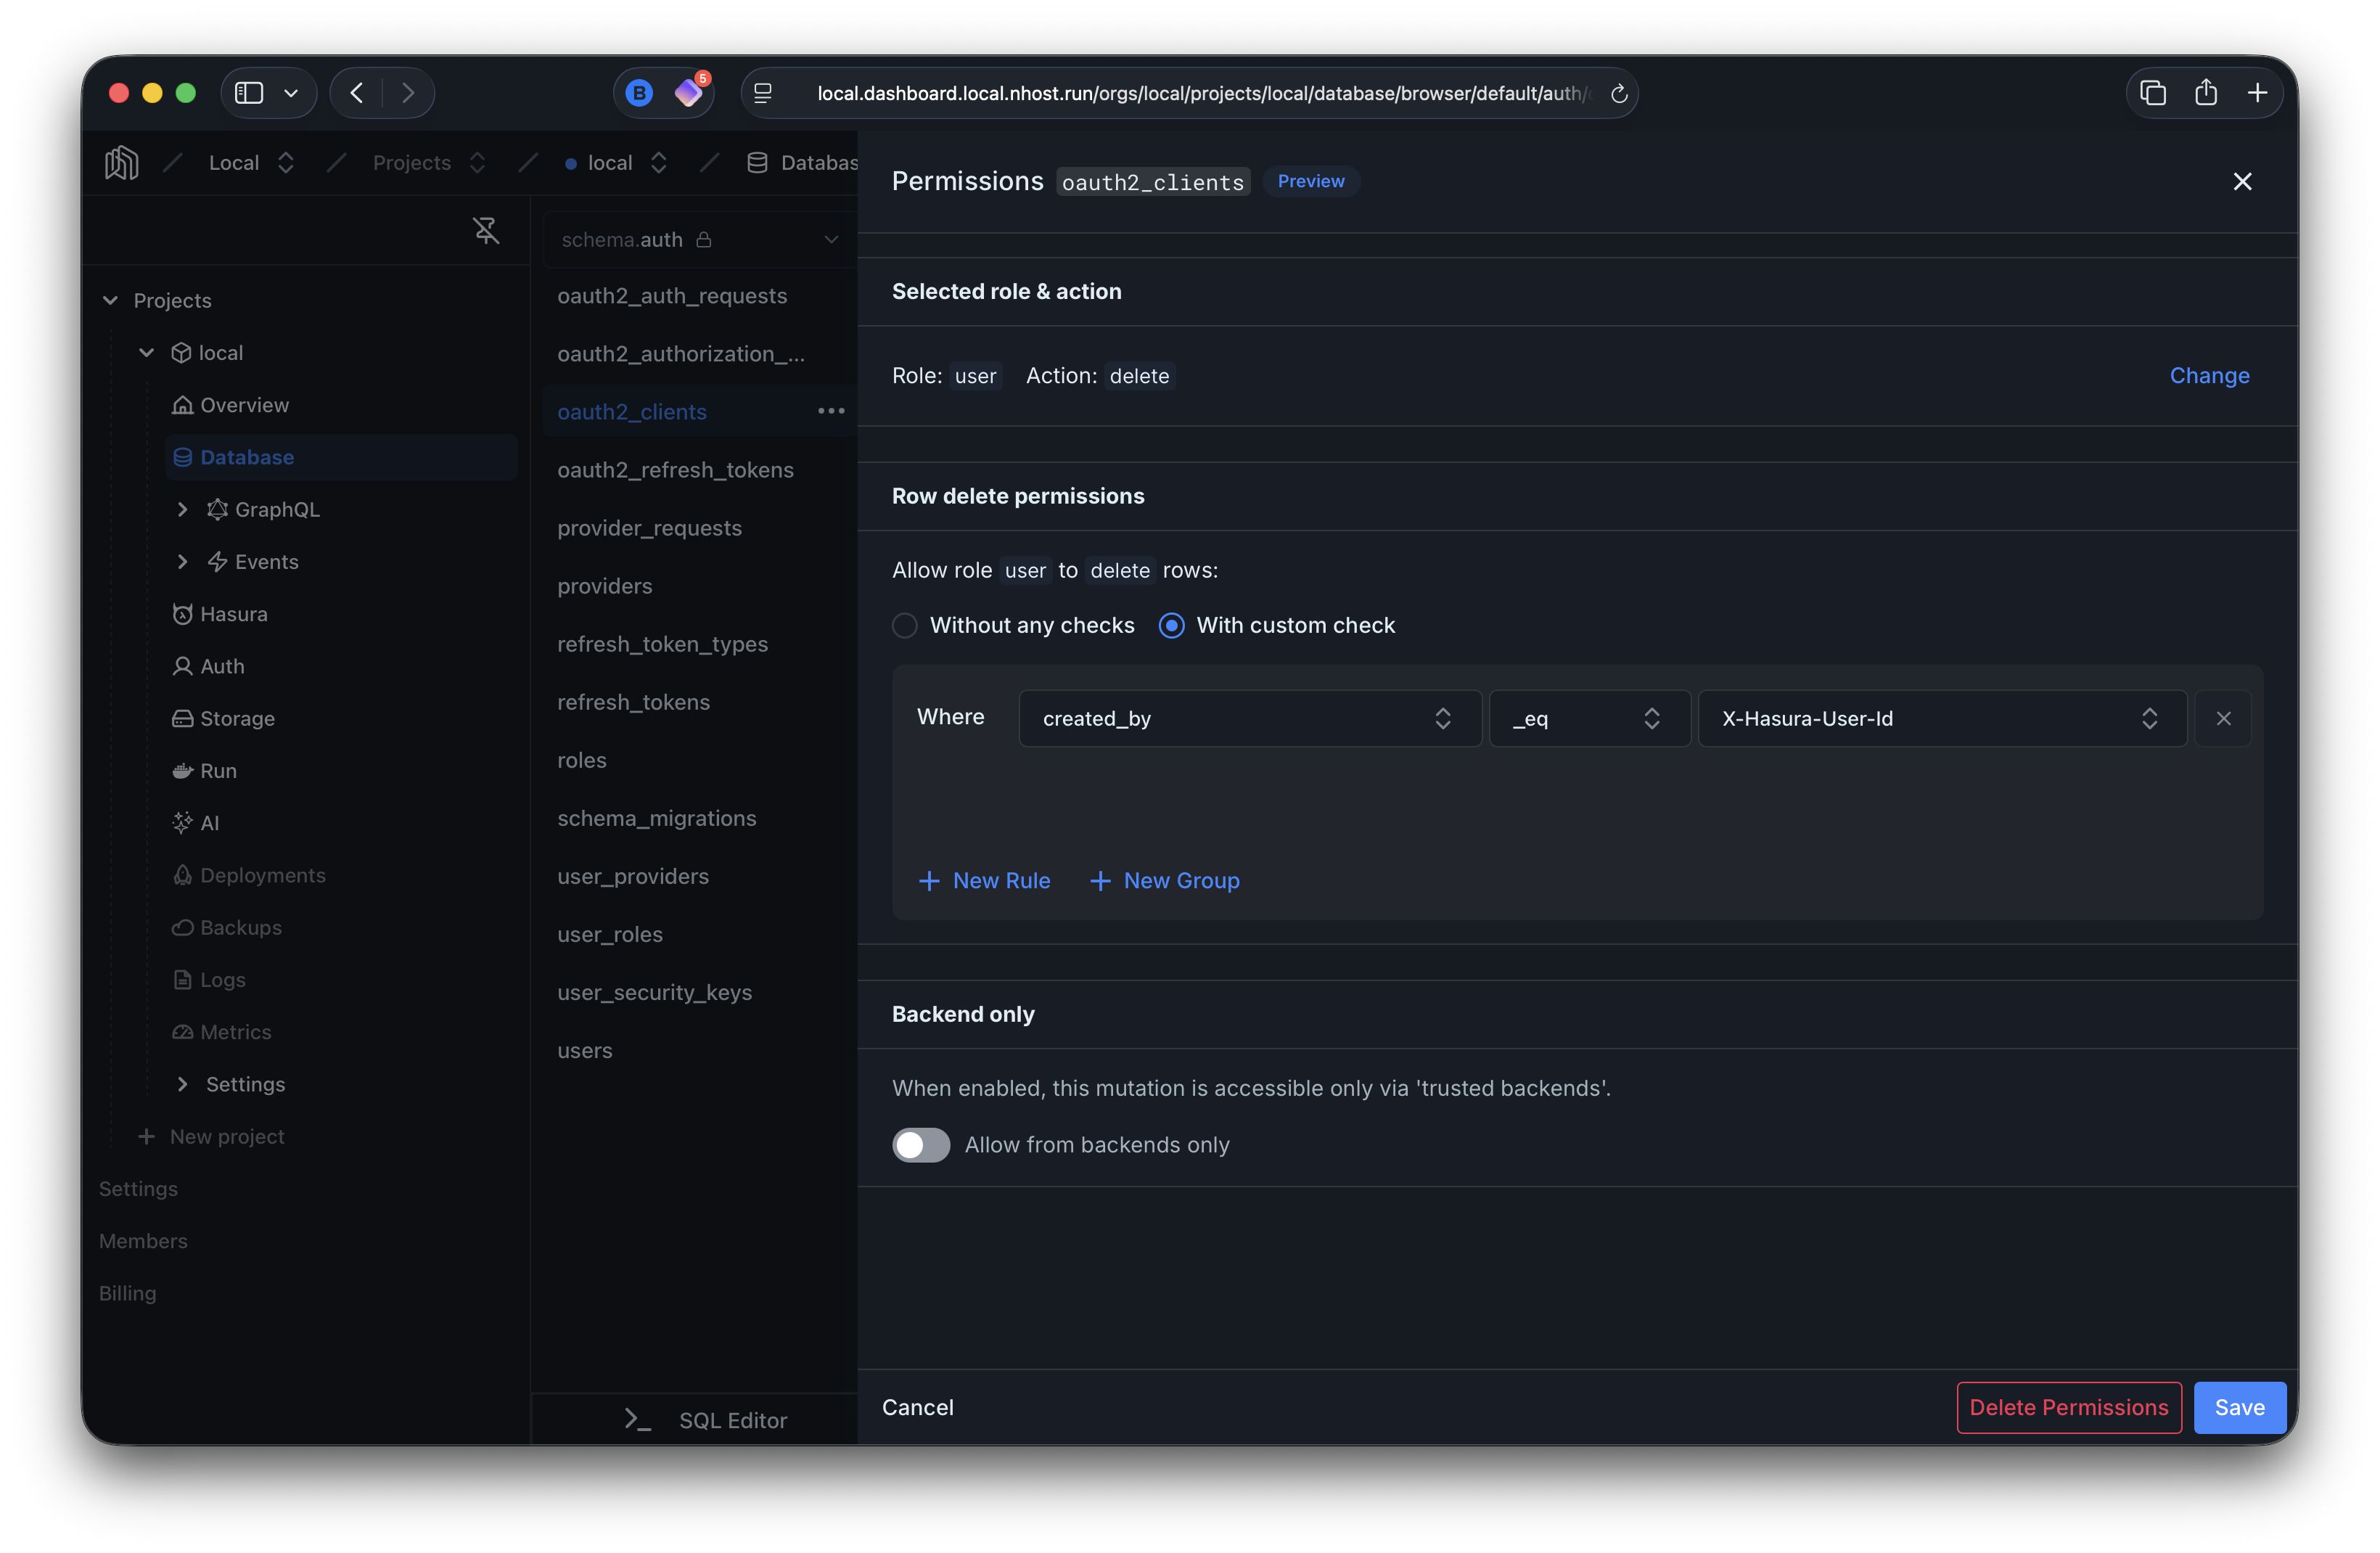Open the _eq operator dropdown
Screen dimensions: 2380x1553
tap(1588, 718)
